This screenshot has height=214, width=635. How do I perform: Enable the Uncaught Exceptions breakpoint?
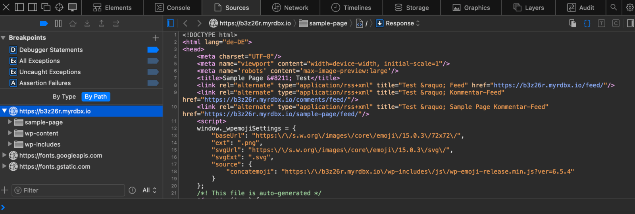click(x=153, y=72)
